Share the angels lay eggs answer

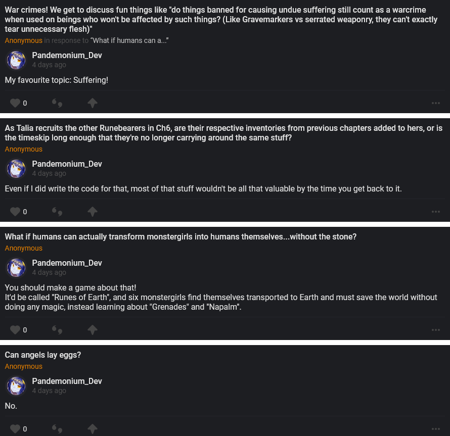pyautogui.click(x=92, y=429)
